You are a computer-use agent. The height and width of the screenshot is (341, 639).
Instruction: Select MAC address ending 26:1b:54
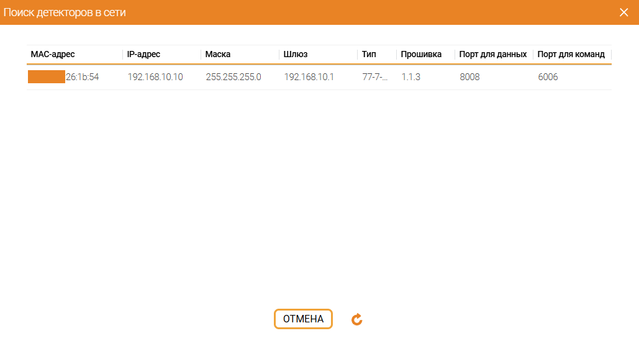[x=63, y=77]
